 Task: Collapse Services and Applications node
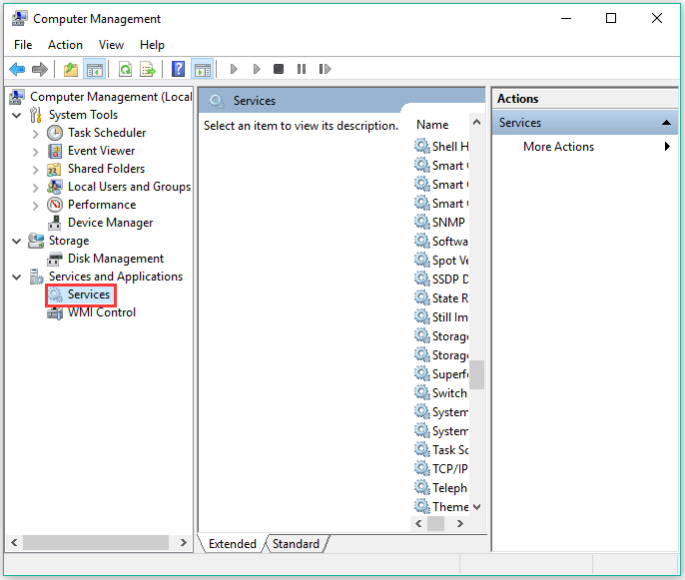pos(17,277)
